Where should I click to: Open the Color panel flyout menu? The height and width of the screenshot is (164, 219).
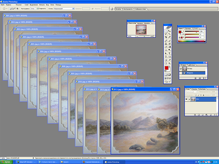(205, 28)
